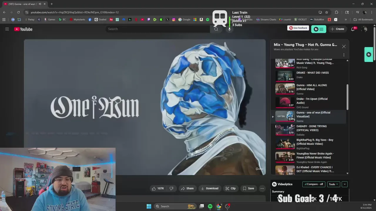The width and height of the screenshot is (376, 211).
Task: Click the Give feedback button
Action: point(298,28)
